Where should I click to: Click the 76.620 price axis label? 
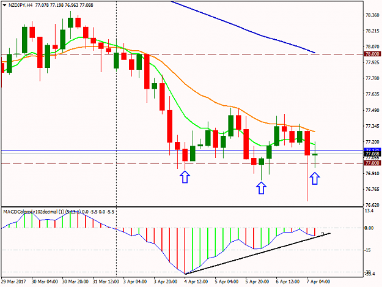(x=372, y=205)
